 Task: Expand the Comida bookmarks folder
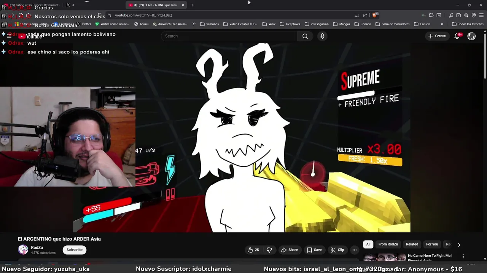pyautogui.click(x=363, y=24)
